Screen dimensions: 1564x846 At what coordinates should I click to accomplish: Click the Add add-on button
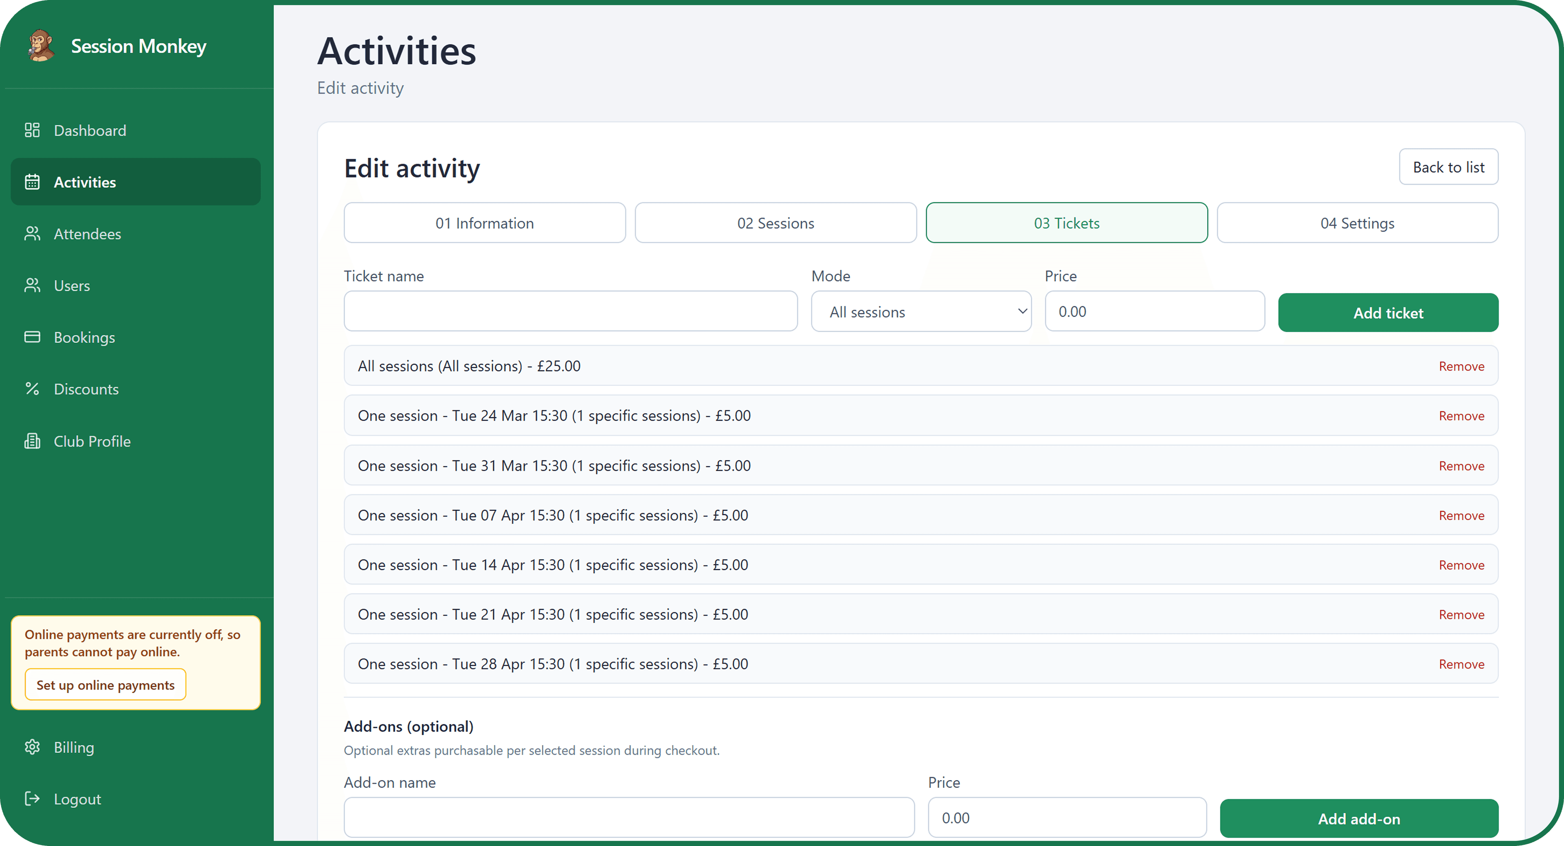1358,818
